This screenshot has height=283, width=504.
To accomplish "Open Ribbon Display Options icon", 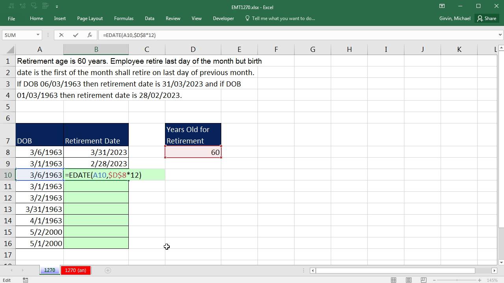I will click(x=442, y=6).
